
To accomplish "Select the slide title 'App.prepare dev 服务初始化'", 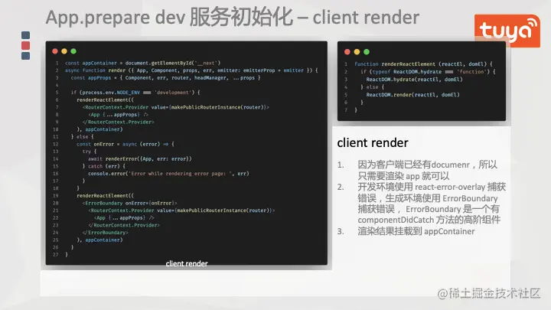I will (169, 18).
